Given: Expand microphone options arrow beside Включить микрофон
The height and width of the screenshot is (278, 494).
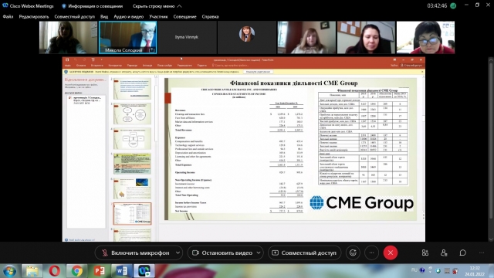Looking at the screenshot, I should 178,253.
